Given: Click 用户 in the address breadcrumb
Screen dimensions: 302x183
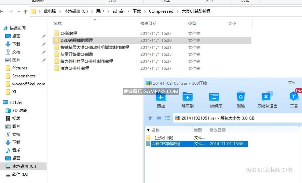Looking at the screenshot, I should click(100, 11).
